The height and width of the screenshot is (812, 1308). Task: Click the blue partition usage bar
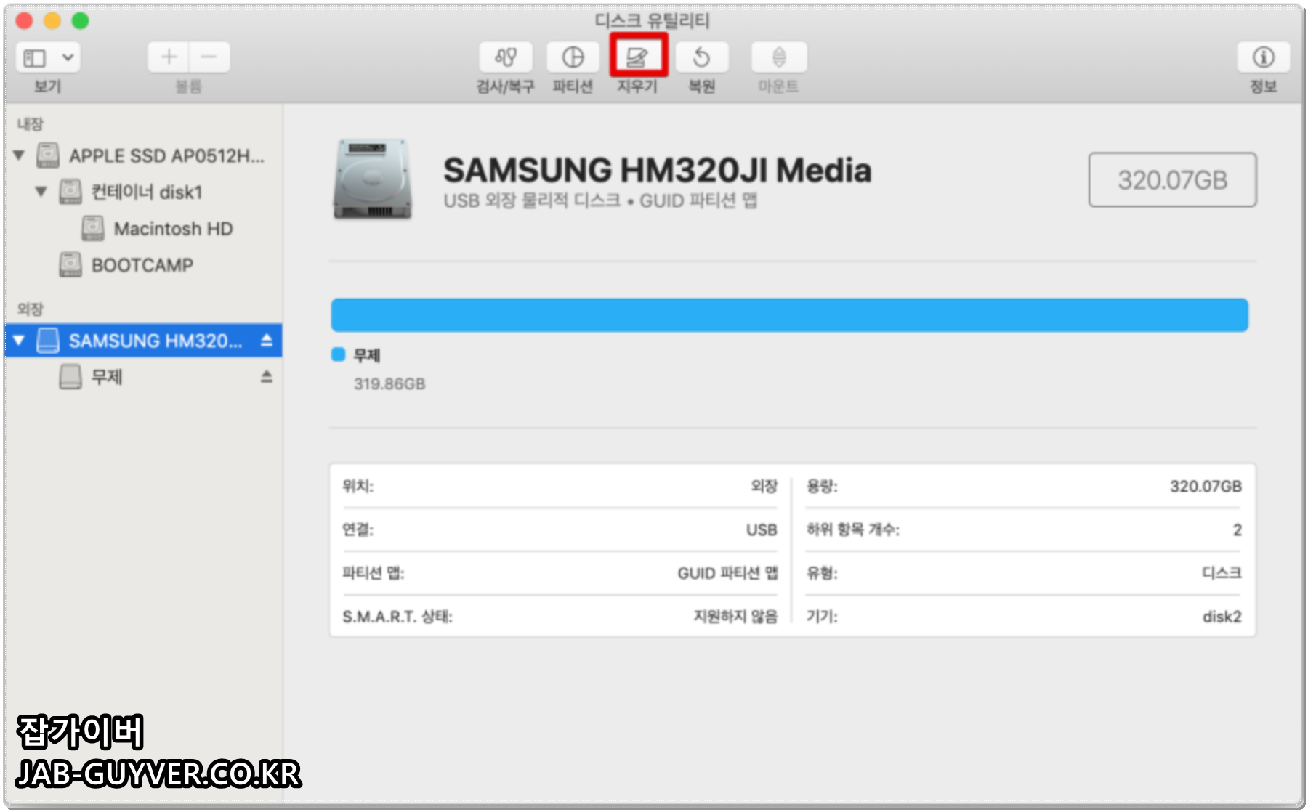(x=789, y=314)
